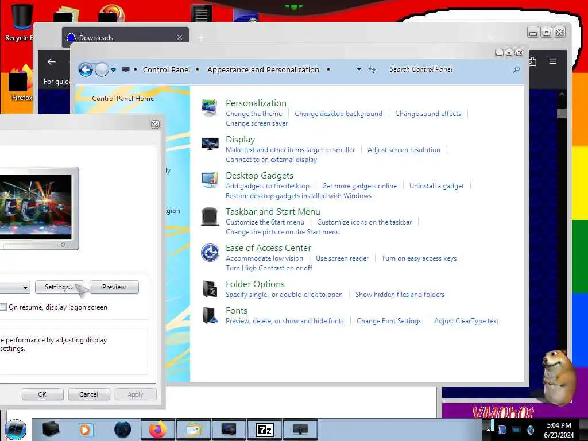
Task: Click the media player taskbar icon
Action: tap(86, 430)
